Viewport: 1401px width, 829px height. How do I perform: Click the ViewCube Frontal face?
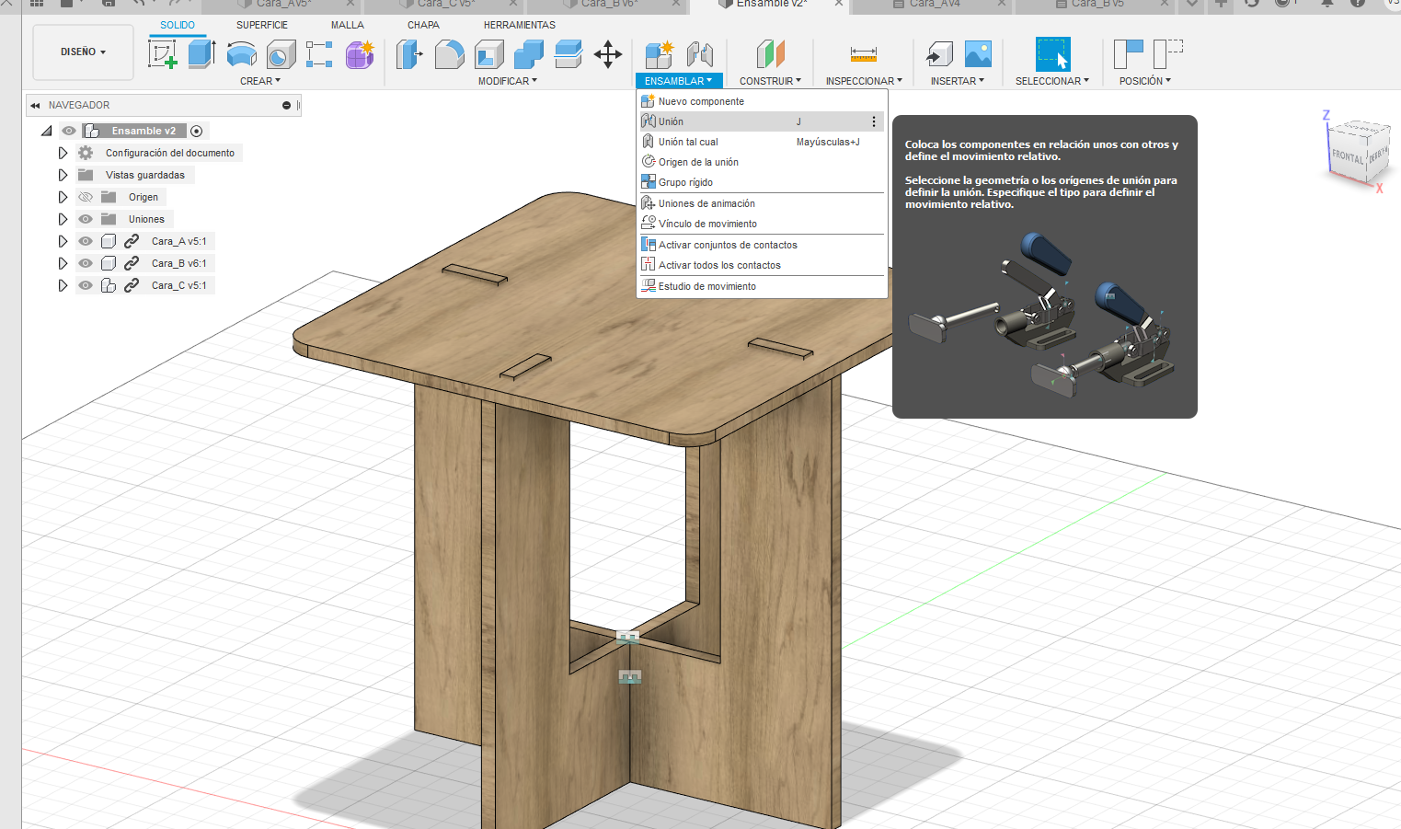coord(1348,156)
